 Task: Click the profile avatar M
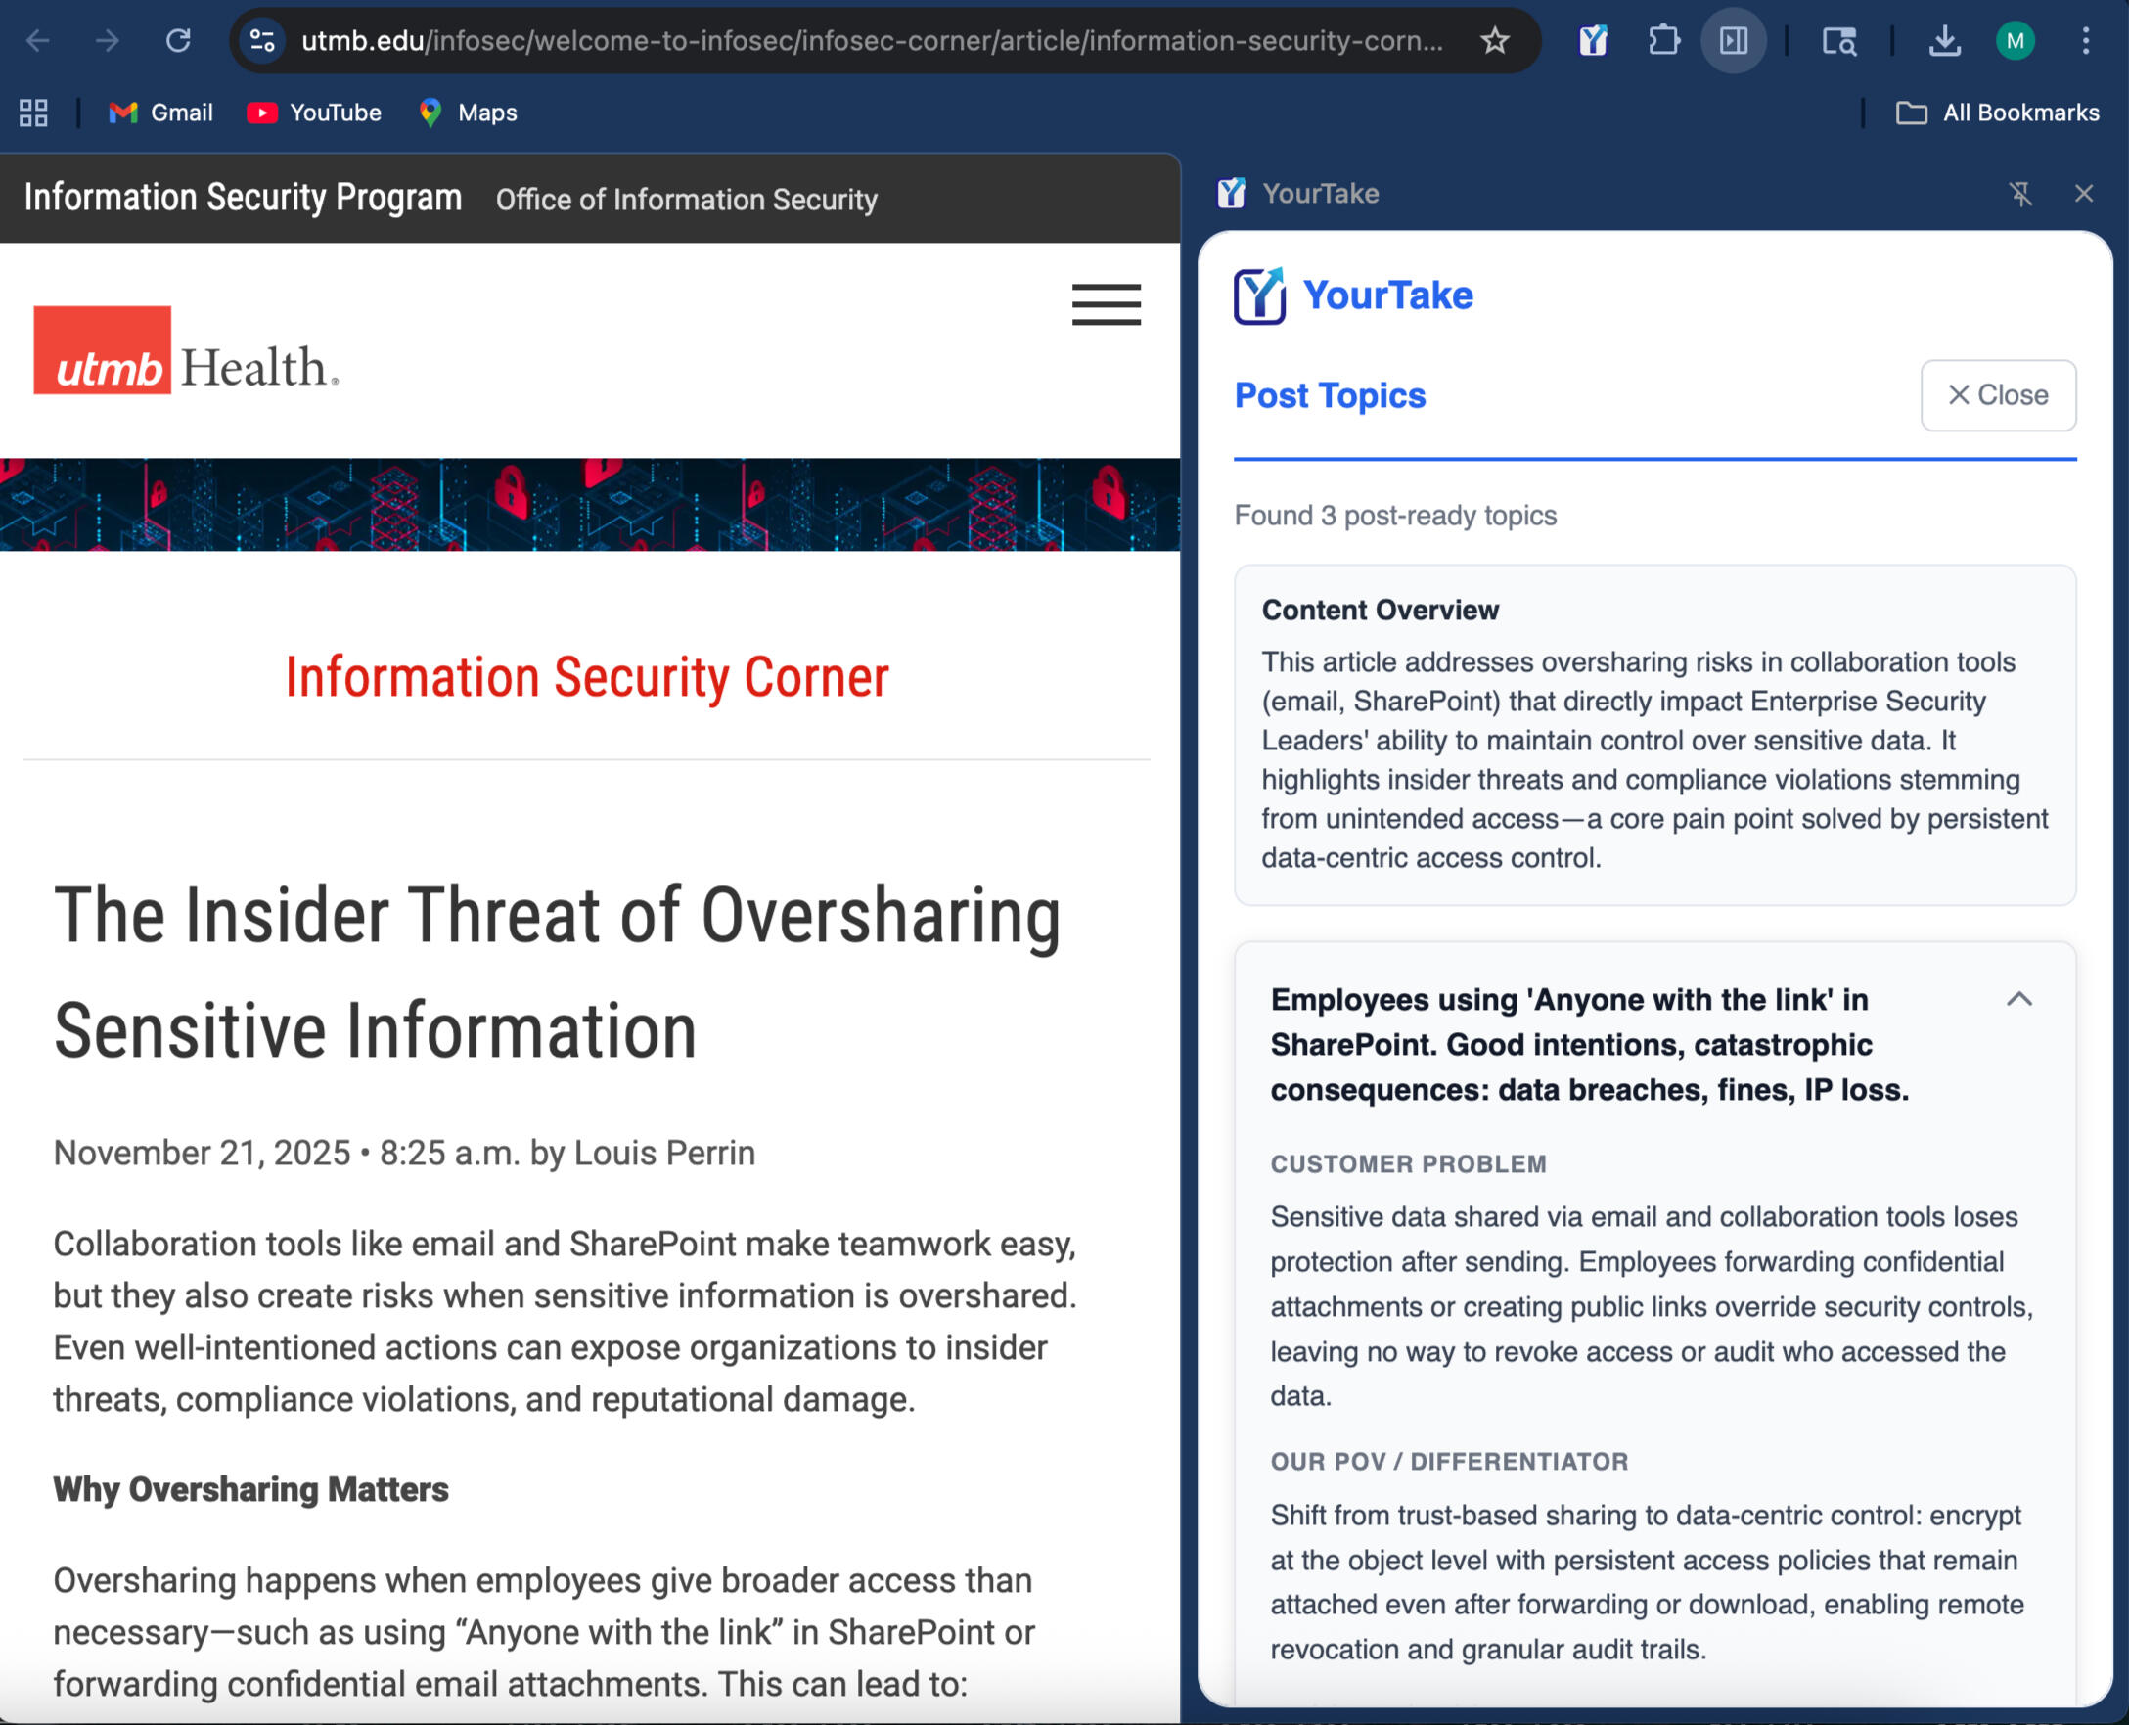2015,41
